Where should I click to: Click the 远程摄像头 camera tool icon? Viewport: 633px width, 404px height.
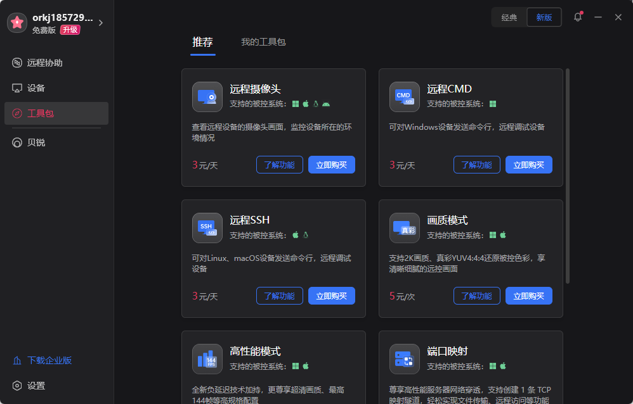(207, 96)
